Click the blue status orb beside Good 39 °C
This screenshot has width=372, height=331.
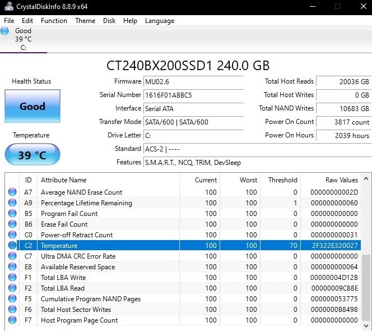point(4,31)
